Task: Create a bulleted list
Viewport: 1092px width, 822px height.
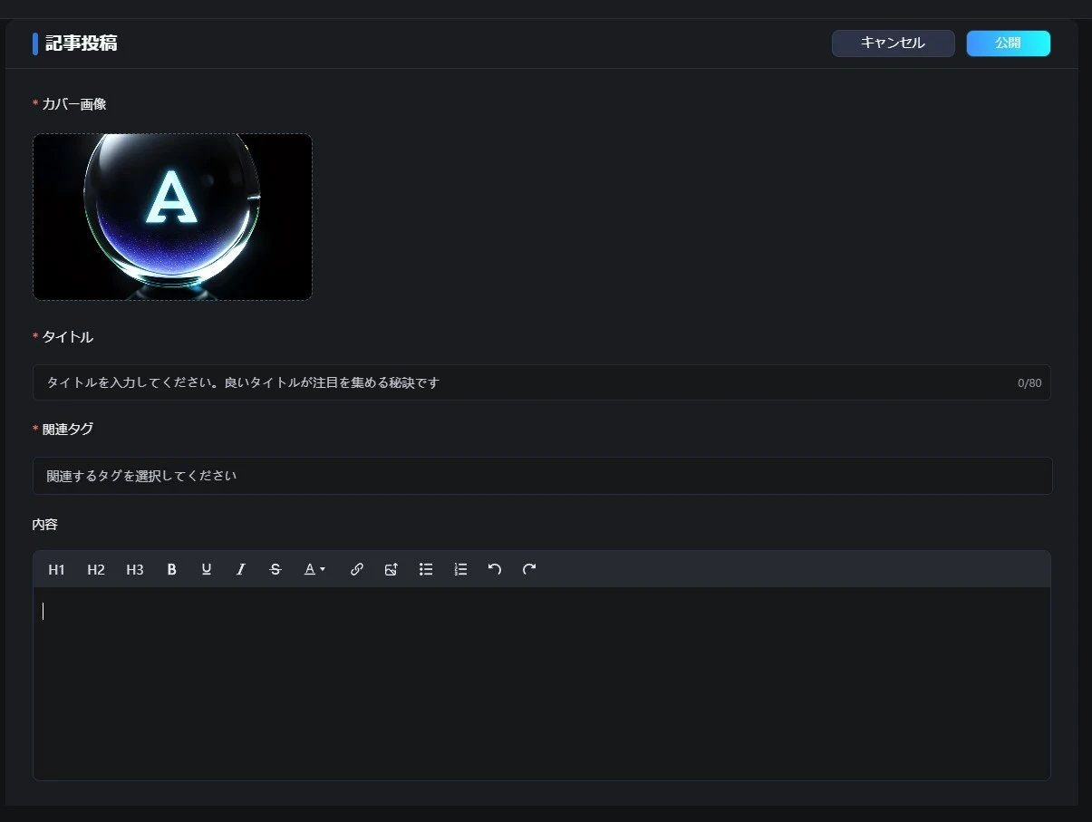Action: click(426, 569)
